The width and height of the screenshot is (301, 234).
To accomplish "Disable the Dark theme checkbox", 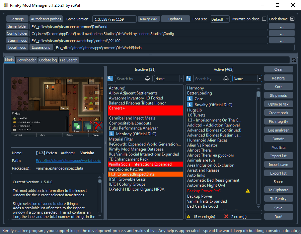I will [x=292, y=19].
